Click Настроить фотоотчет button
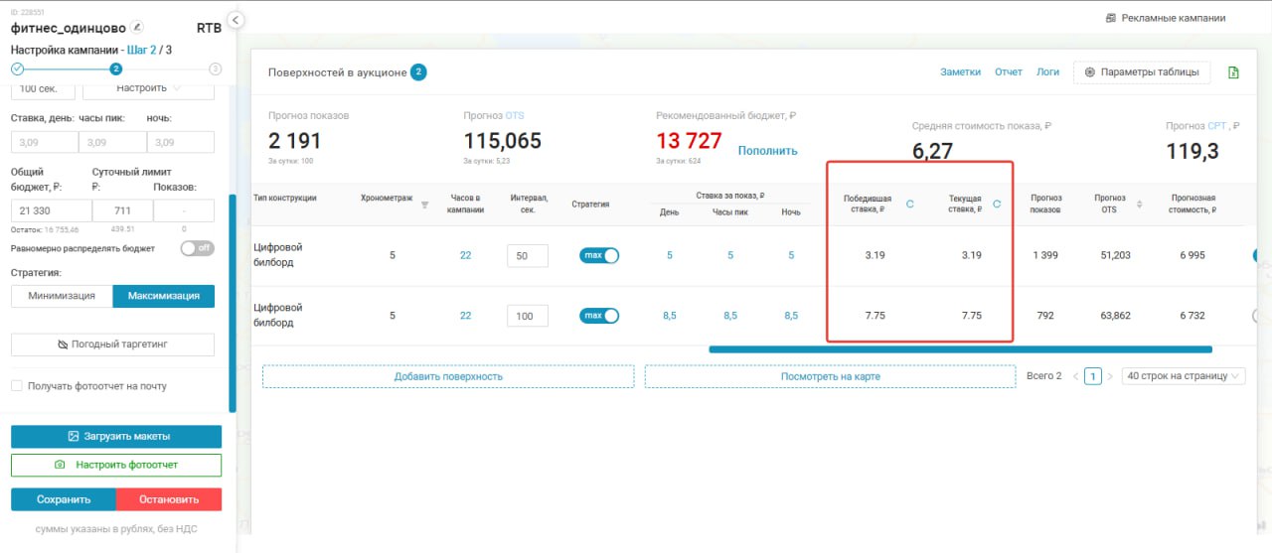Viewport: 1272px width, 553px height. pyautogui.click(x=116, y=465)
